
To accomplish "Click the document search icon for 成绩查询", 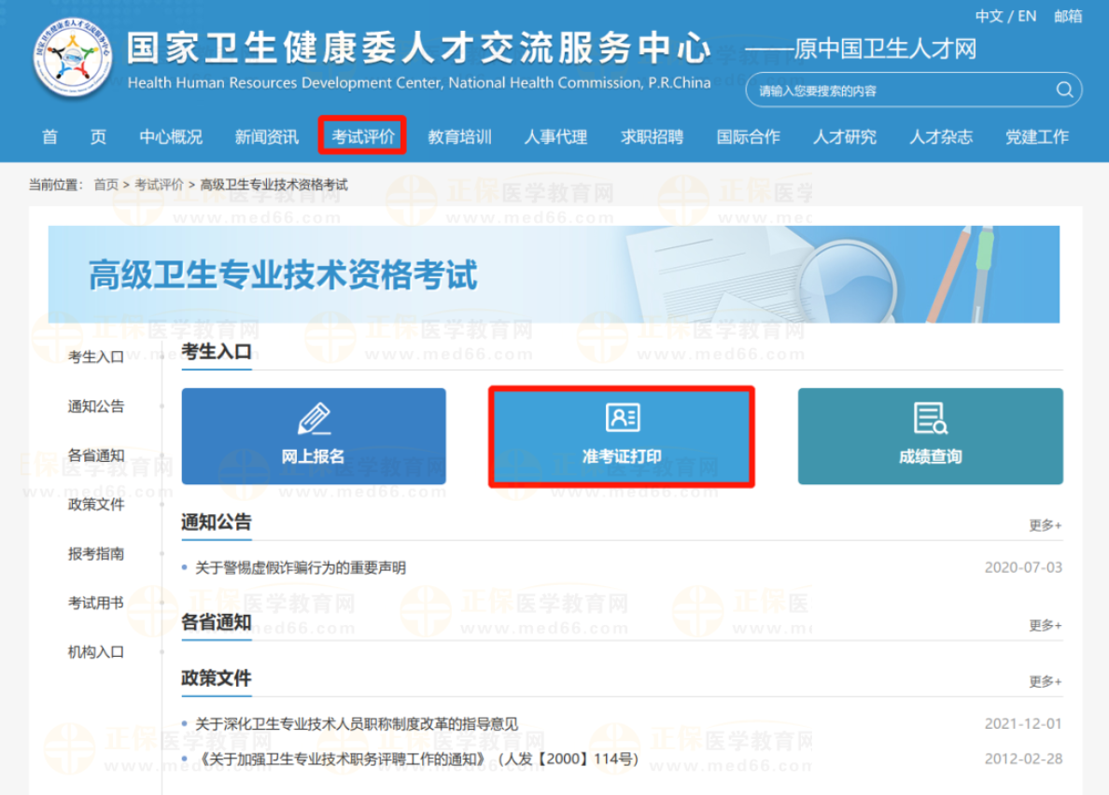I will [930, 419].
